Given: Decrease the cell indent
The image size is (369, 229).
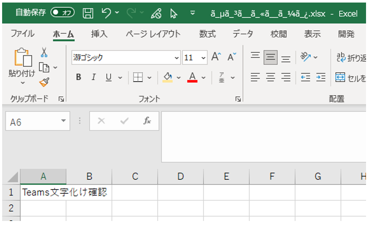Looking at the screenshot, I should (305, 77).
